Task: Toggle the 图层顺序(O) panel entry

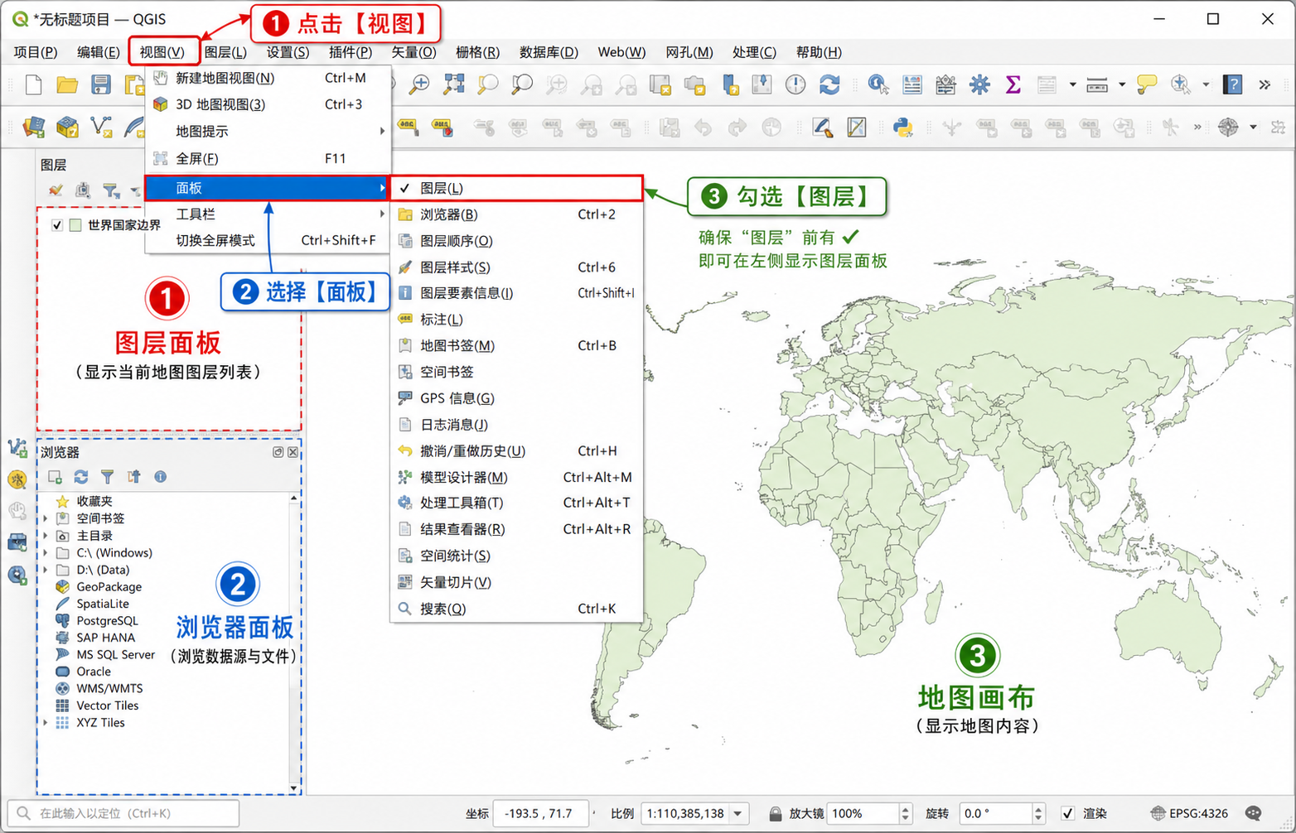Action: coord(516,241)
